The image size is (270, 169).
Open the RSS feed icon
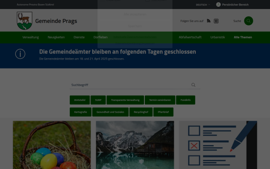tap(208, 21)
